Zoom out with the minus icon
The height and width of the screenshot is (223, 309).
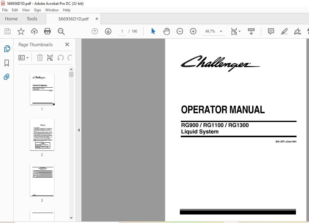click(x=180, y=31)
